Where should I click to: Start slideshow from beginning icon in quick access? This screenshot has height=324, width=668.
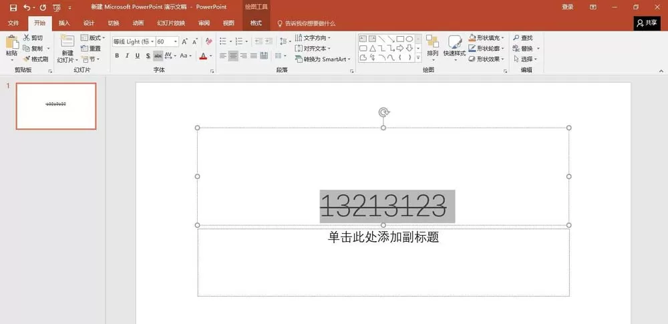pos(57,7)
